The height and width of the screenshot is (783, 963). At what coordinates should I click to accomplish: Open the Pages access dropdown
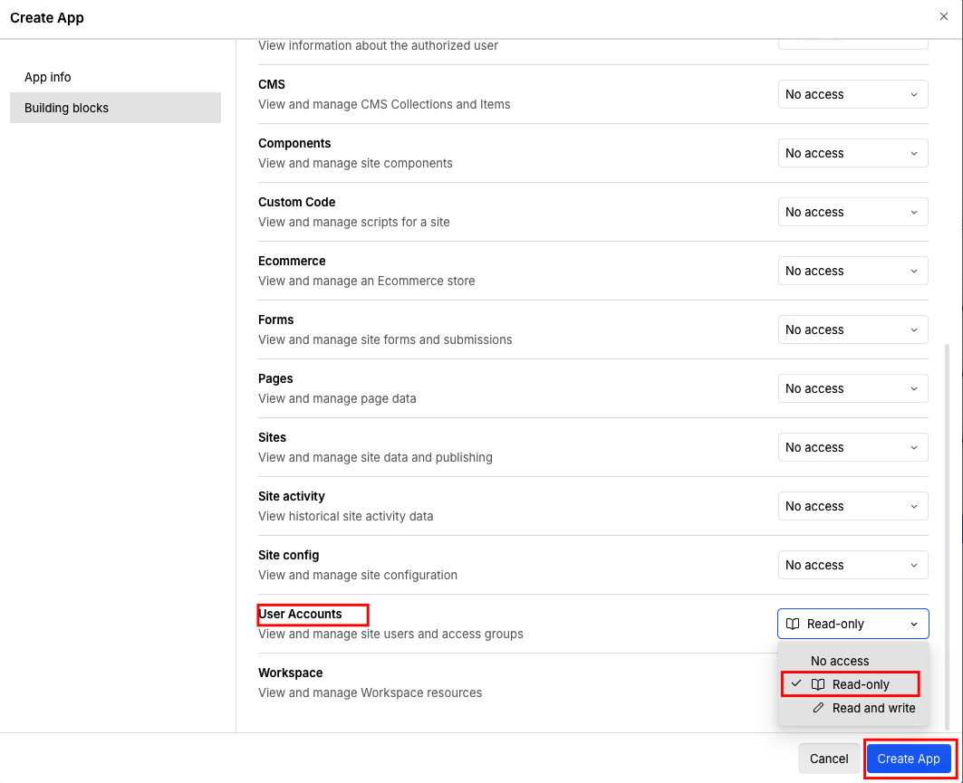[x=852, y=388]
